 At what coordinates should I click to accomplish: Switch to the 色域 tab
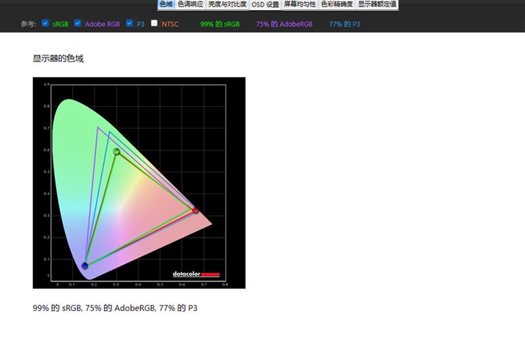pyautogui.click(x=166, y=4)
